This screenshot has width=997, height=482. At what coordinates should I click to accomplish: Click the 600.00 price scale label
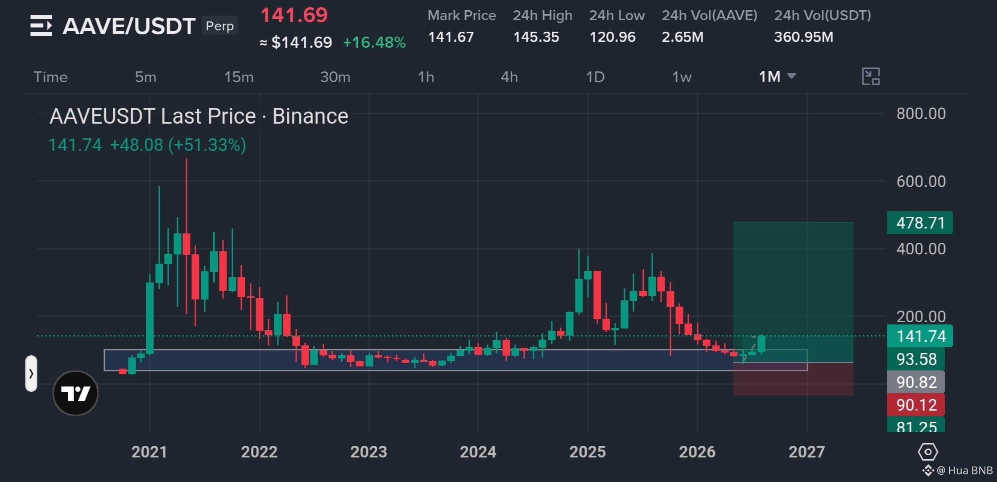921,182
